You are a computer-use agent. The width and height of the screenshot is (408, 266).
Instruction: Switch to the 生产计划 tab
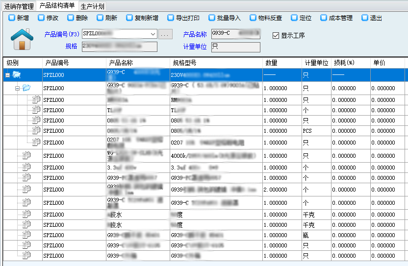92,6
